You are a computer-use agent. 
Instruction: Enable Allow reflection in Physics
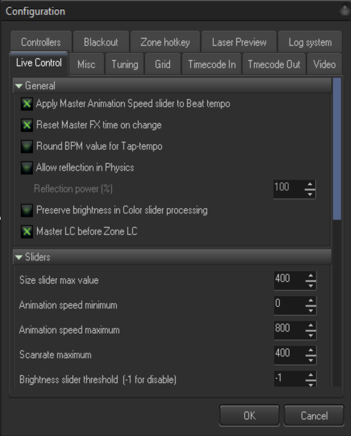tap(27, 167)
